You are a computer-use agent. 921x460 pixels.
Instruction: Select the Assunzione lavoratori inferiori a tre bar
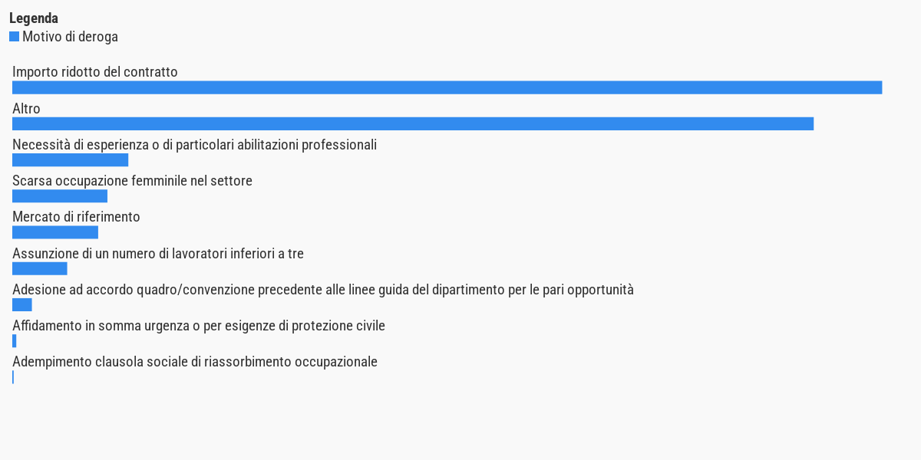[40, 268]
